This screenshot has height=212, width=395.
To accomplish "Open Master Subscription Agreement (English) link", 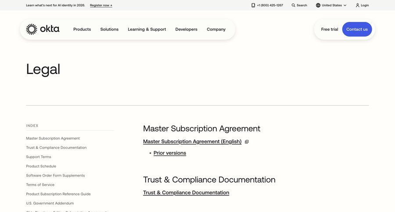I will pyautogui.click(x=192, y=141).
